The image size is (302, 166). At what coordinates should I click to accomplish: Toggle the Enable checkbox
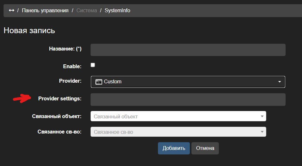tap(93, 65)
